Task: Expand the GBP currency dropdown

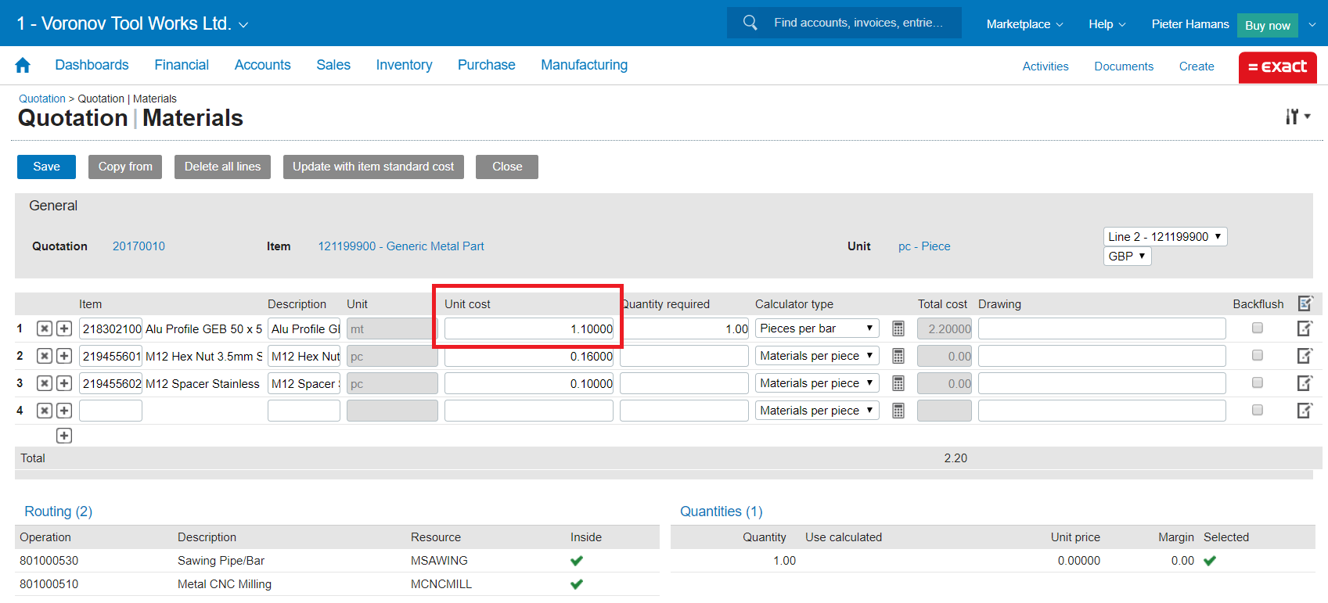Action: pyautogui.click(x=1127, y=257)
